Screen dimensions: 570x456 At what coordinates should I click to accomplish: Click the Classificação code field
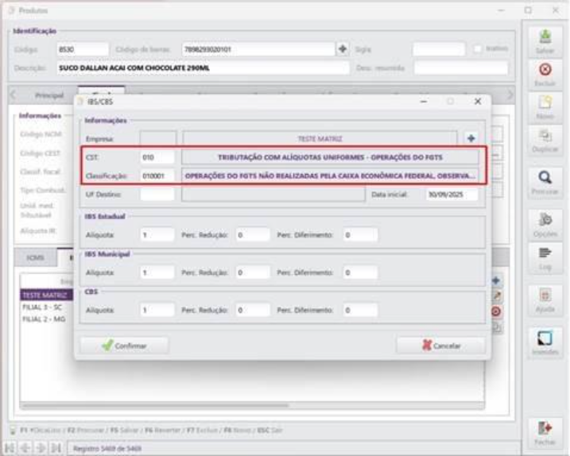point(157,176)
